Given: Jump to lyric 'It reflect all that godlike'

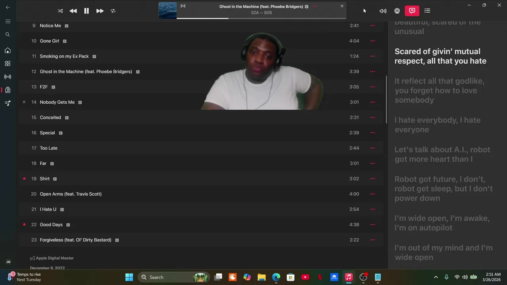Looking at the screenshot, I should [439, 90].
